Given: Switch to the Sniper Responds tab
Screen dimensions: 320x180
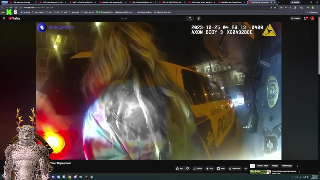Looking at the screenshot, I should pos(53,2).
